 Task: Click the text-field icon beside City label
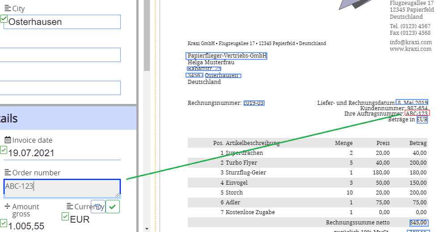(x=8, y=8)
